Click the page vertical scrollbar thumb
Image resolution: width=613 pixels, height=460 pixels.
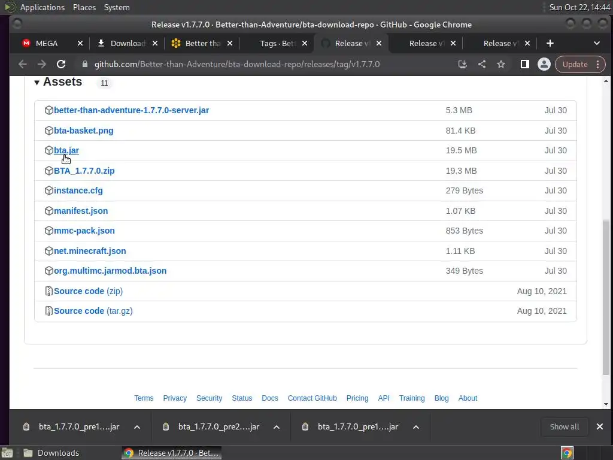coord(606,297)
